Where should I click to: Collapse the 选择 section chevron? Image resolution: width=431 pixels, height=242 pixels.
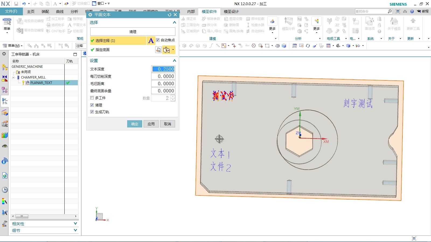175,22
